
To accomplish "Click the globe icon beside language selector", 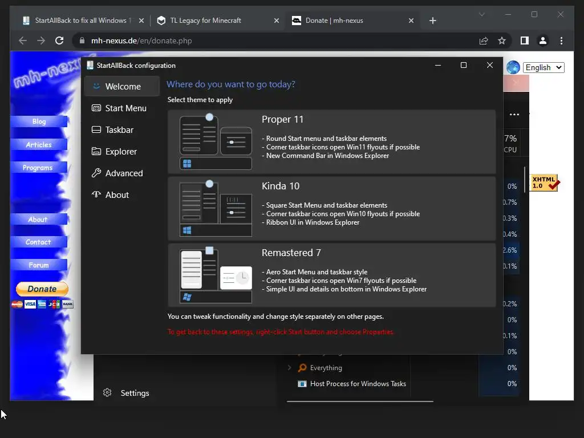I will [x=513, y=67].
